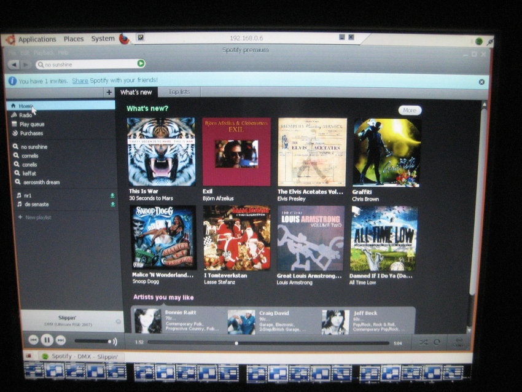Pause the playing track
Image resolution: width=522 pixels, height=392 pixels.
point(47,340)
